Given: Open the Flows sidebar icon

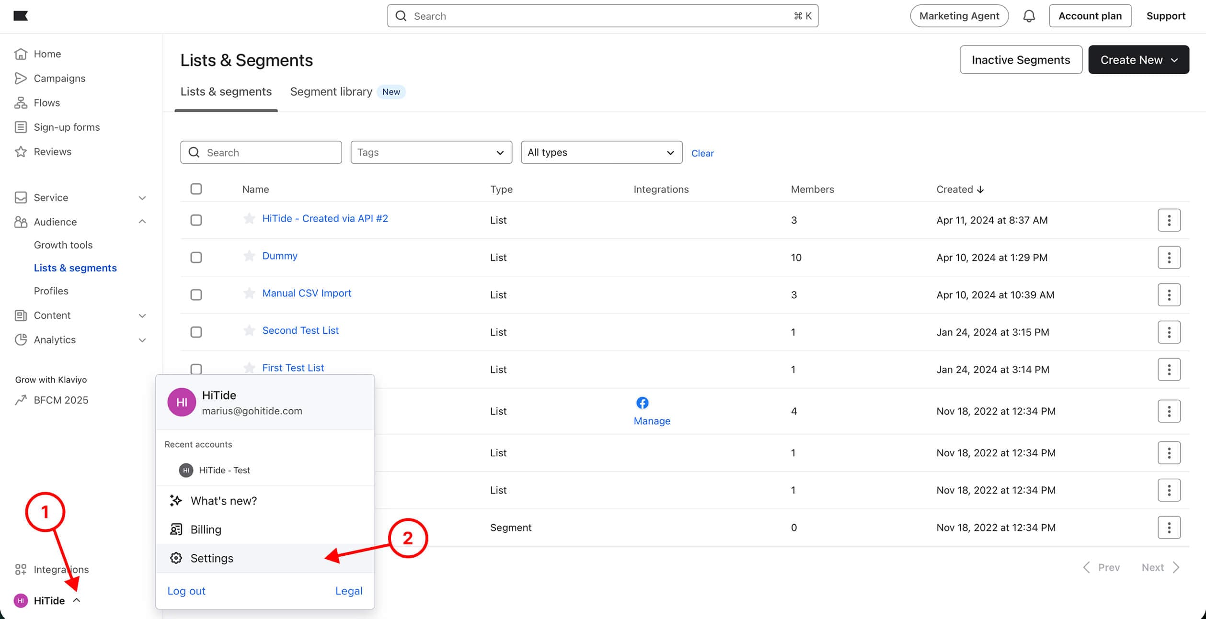Looking at the screenshot, I should [x=21, y=103].
